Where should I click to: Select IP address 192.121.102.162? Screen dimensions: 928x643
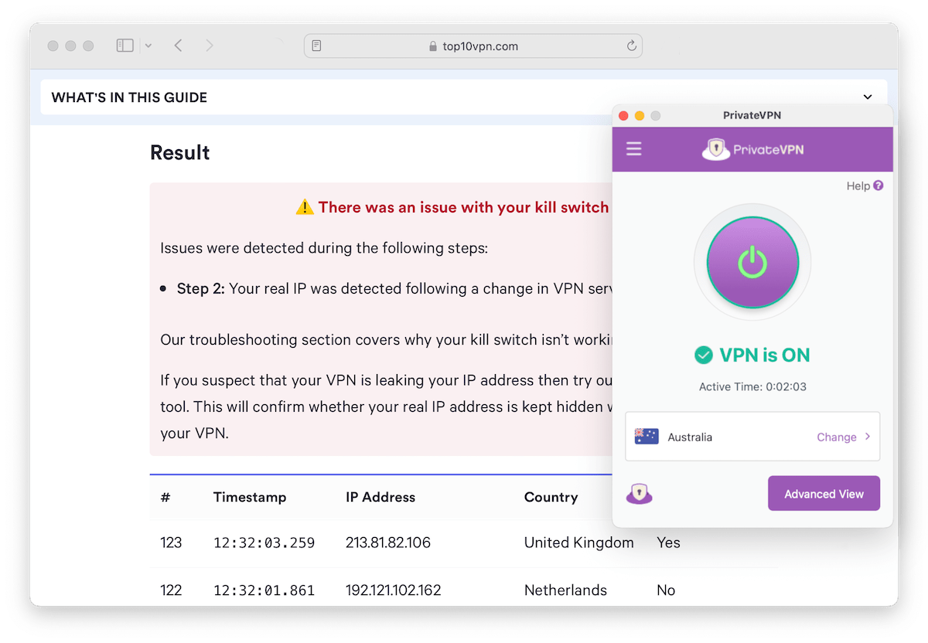click(393, 590)
